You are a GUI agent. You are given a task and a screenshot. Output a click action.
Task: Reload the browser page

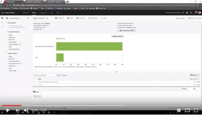[x=7, y=5]
